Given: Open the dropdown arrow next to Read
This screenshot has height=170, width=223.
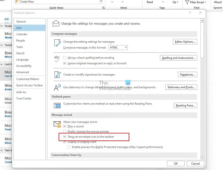Looking at the screenshot, I should [x=163, y=2].
